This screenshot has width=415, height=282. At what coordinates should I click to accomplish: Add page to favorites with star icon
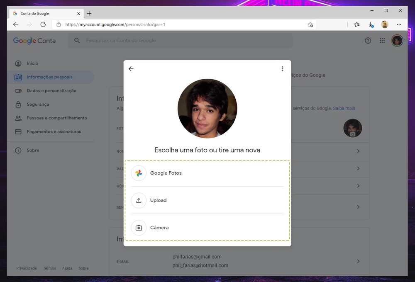310,24
